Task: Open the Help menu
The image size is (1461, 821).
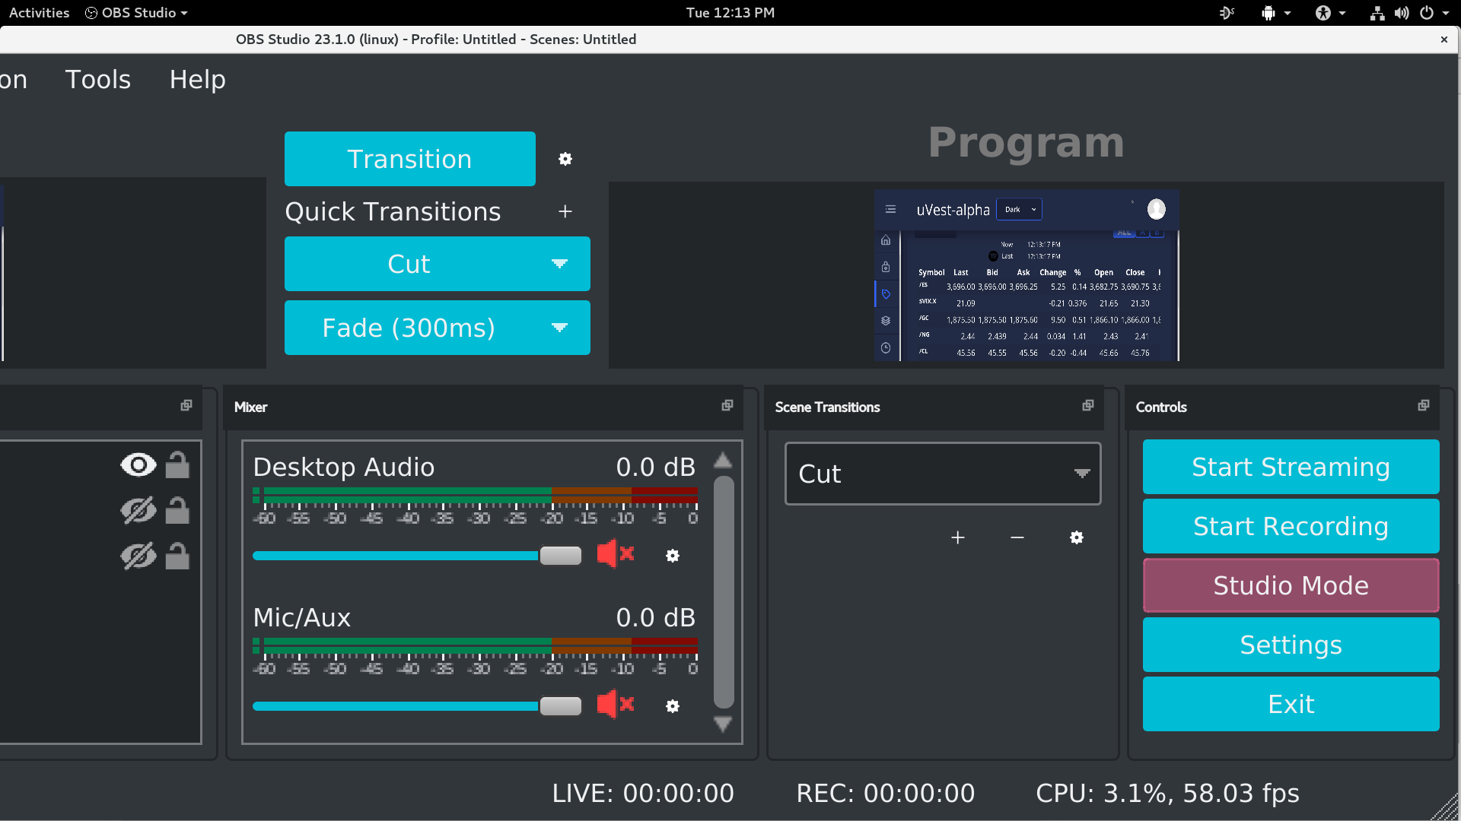Action: (x=197, y=79)
